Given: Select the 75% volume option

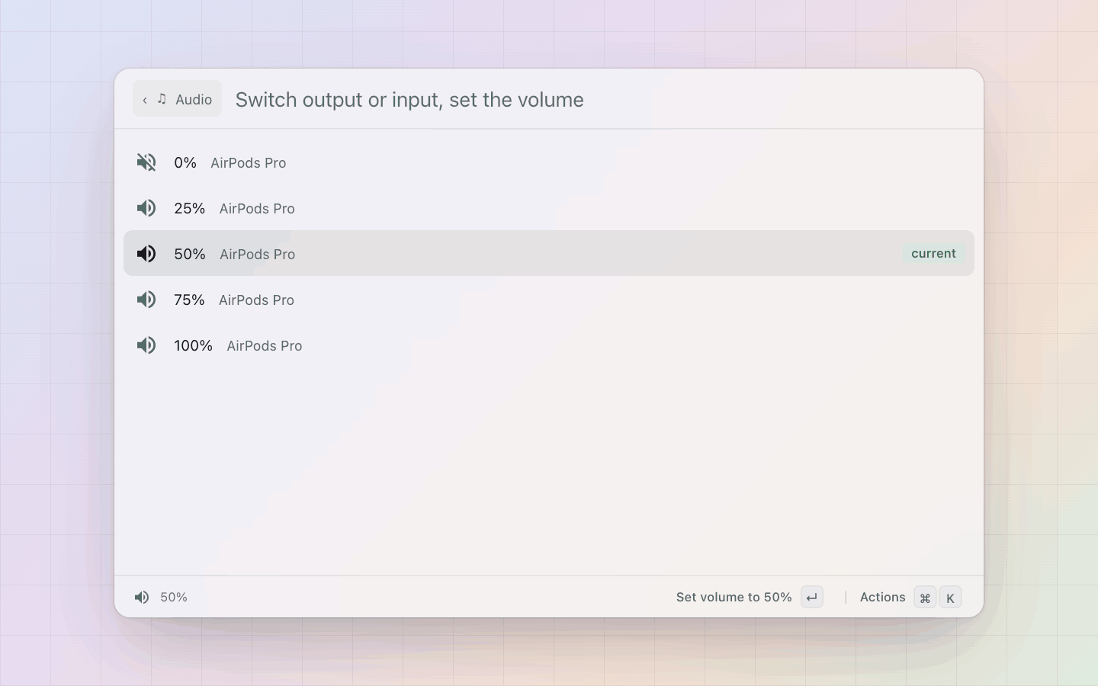Looking at the screenshot, I should click(x=549, y=300).
